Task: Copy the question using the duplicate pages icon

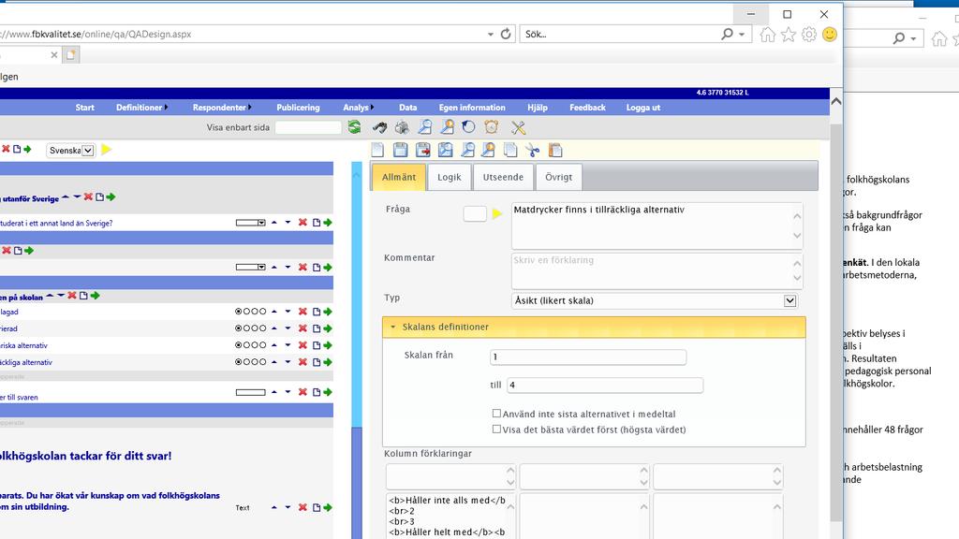Action: click(x=510, y=150)
